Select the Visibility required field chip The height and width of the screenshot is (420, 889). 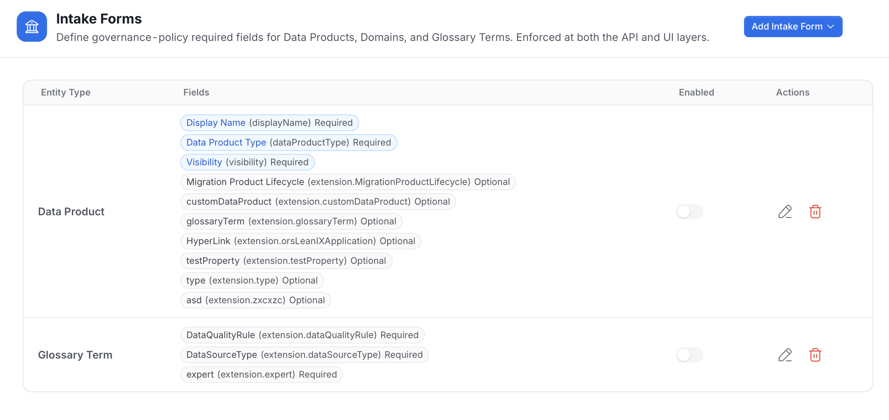tap(247, 162)
